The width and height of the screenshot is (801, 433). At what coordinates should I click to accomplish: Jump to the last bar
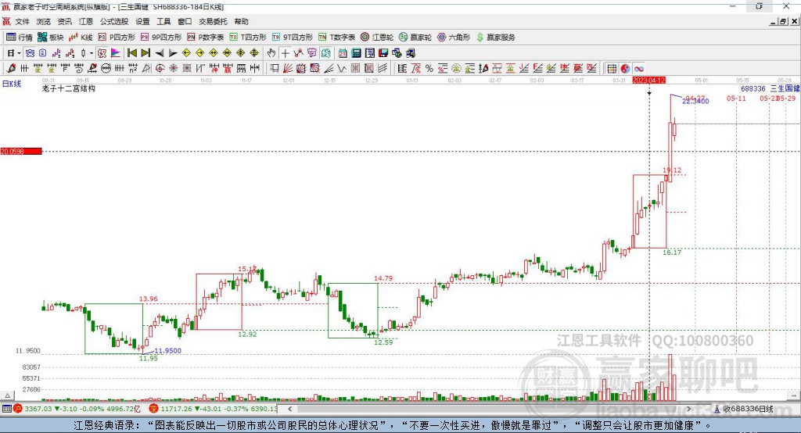click(145, 53)
